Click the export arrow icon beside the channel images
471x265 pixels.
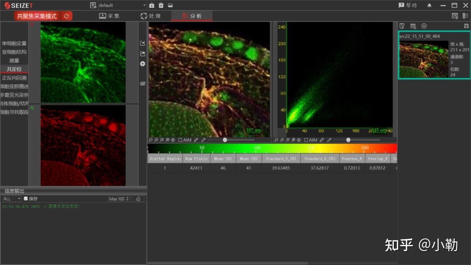pos(143,54)
